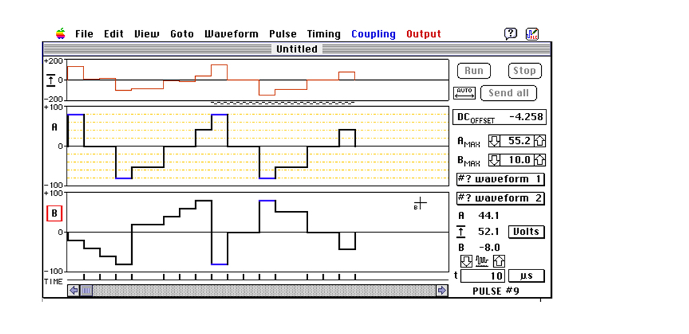This screenshot has width=689, height=334.
Task: Click the B MAX value 10.0
Action: tap(517, 160)
